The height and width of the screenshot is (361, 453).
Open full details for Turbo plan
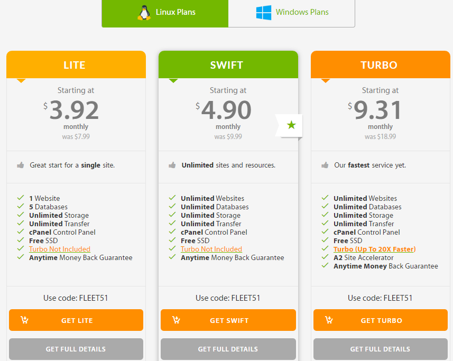(380, 349)
